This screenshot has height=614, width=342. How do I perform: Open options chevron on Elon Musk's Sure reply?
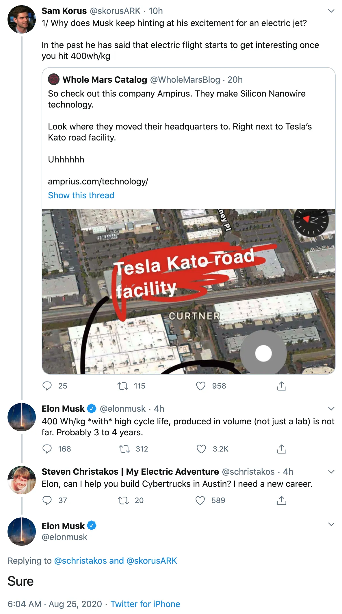pyautogui.click(x=331, y=524)
